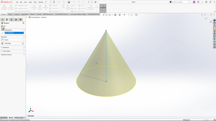
Task: Accept feature via confirmation corner checkmark
Action: [206, 18]
